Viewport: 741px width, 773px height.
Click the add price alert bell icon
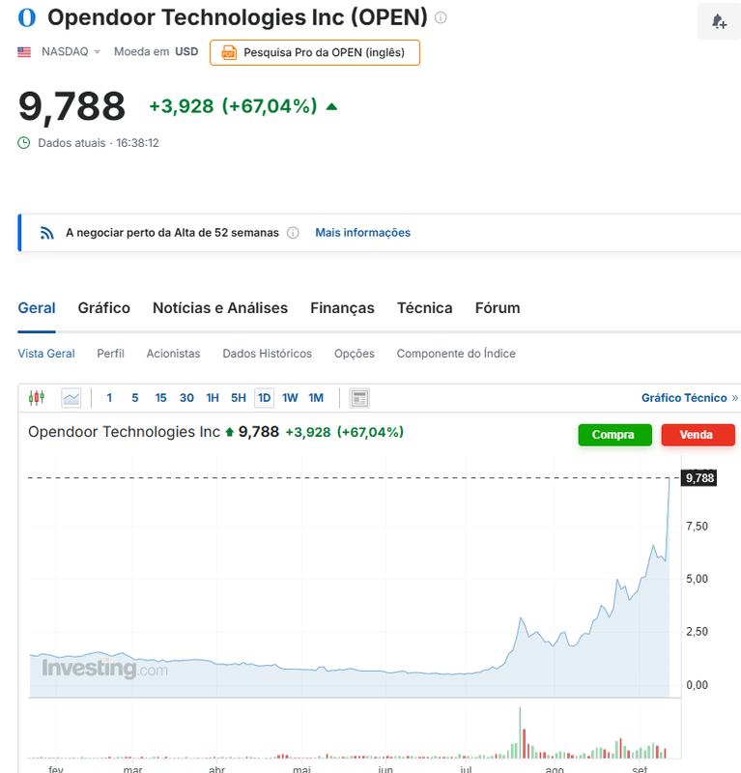[719, 21]
